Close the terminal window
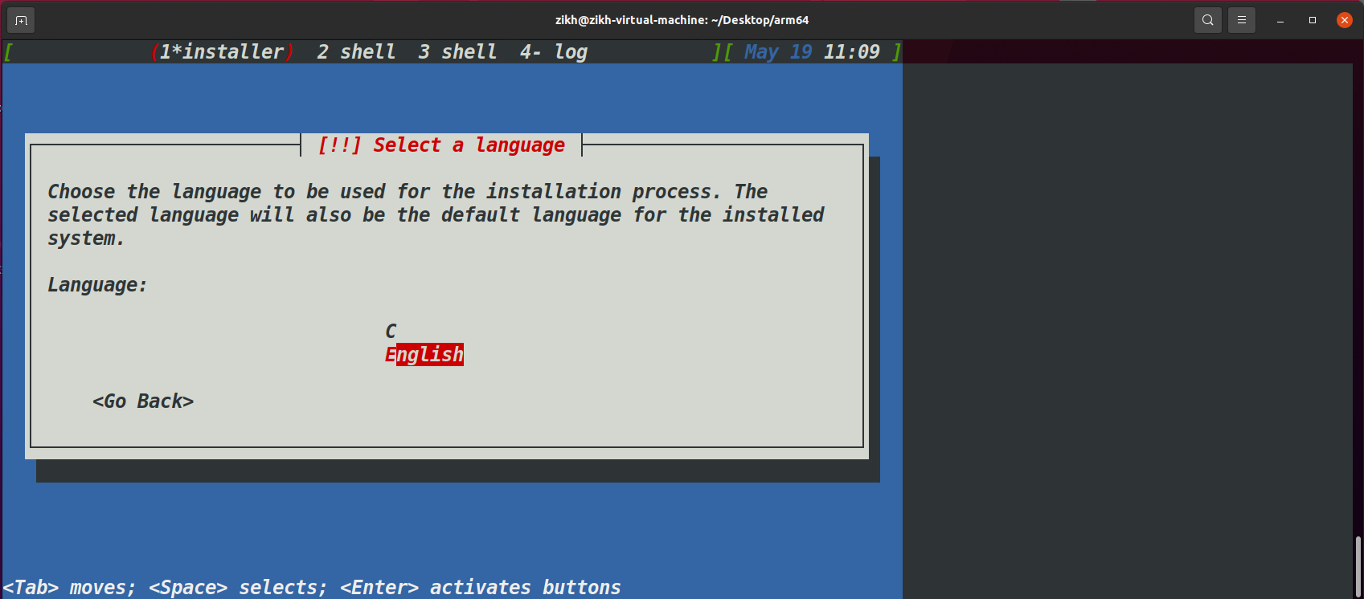 pos(1345,20)
